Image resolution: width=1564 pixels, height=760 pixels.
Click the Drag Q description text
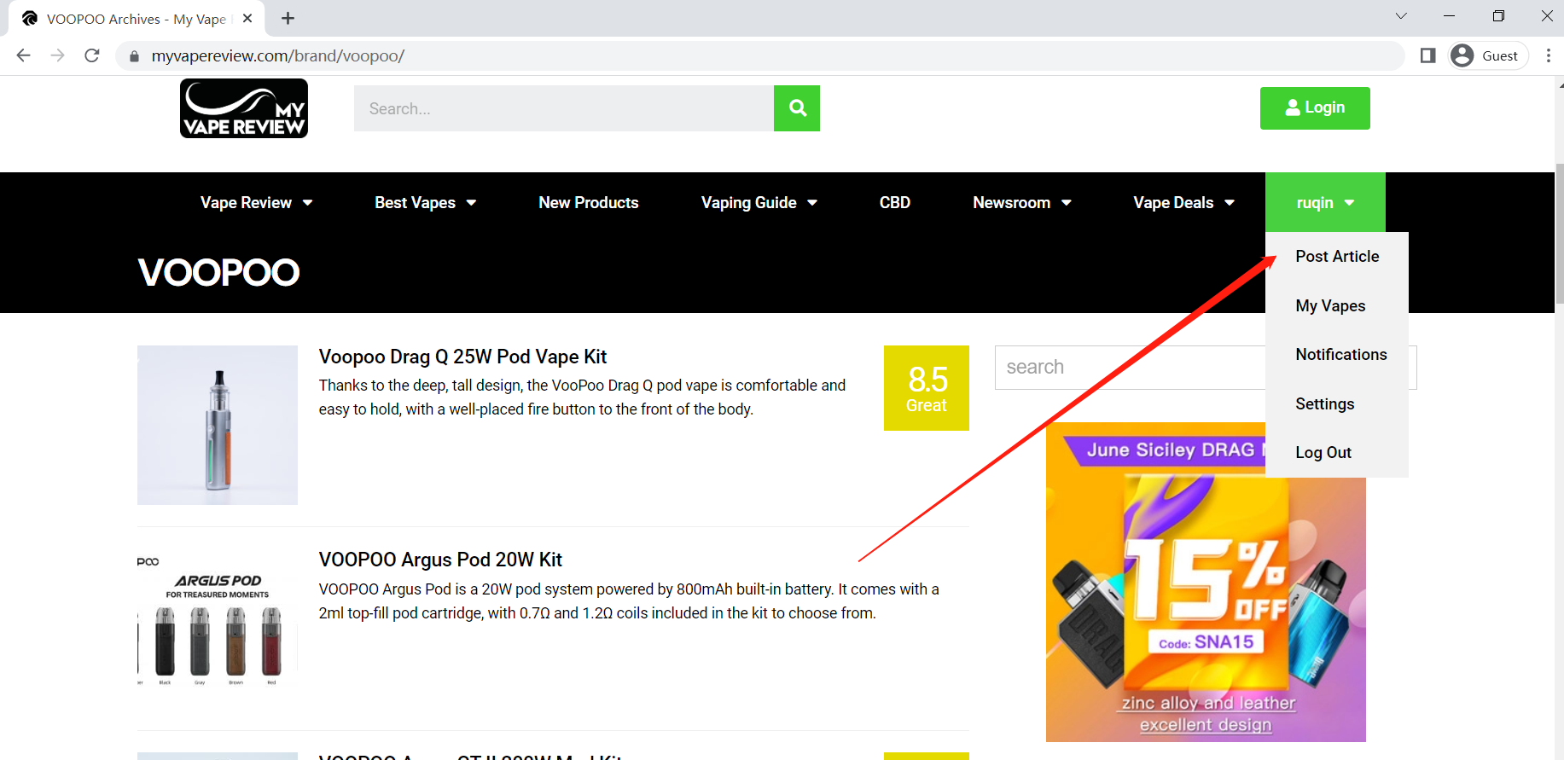coord(582,397)
